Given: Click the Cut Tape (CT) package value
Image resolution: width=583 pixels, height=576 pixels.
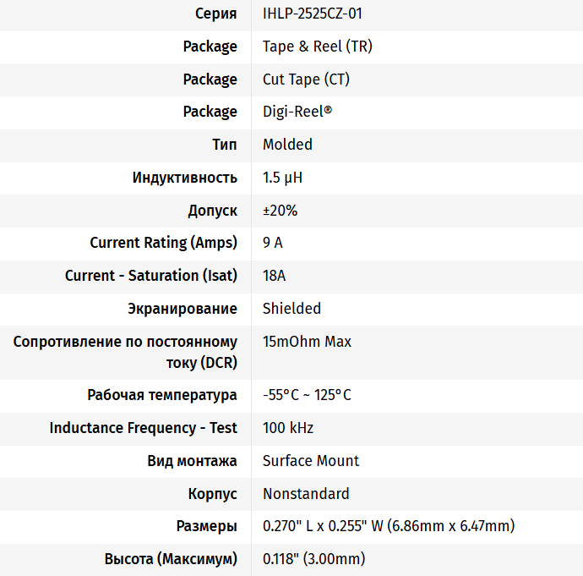Looking at the screenshot, I should point(306,80).
